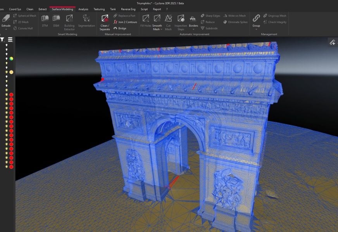
Task: Toggle the lightbulb beside the green sphere
Action: pyautogui.click(x=7, y=59)
